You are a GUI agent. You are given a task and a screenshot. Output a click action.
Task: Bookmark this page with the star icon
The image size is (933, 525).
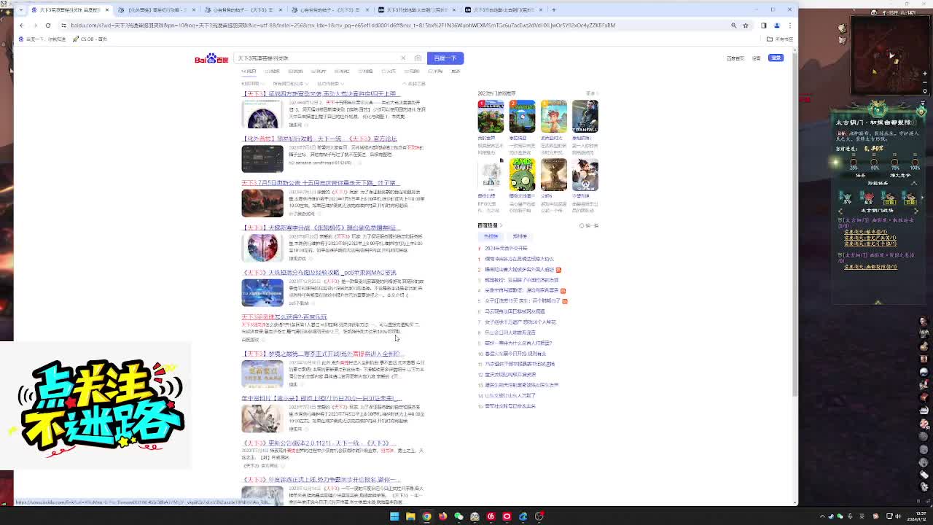745,25
